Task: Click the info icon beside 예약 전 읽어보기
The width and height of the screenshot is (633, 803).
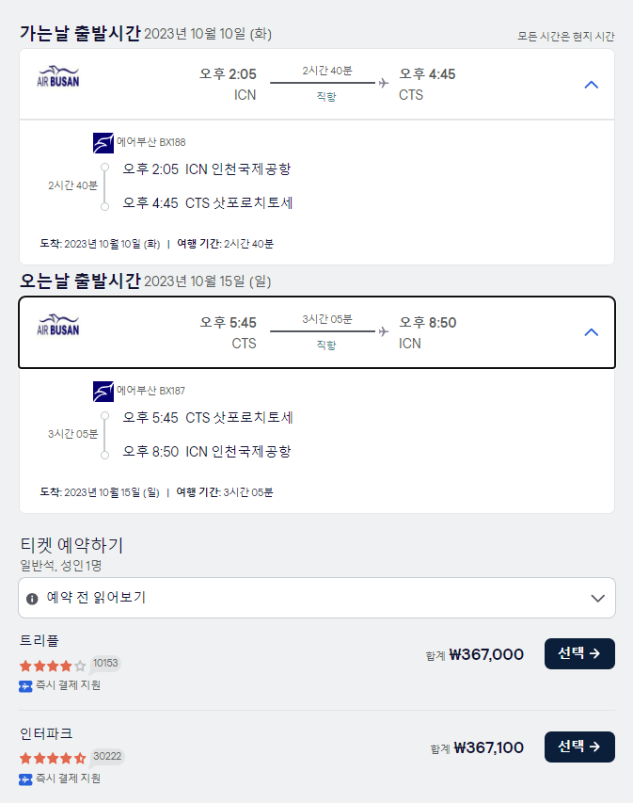Action: click(x=33, y=598)
